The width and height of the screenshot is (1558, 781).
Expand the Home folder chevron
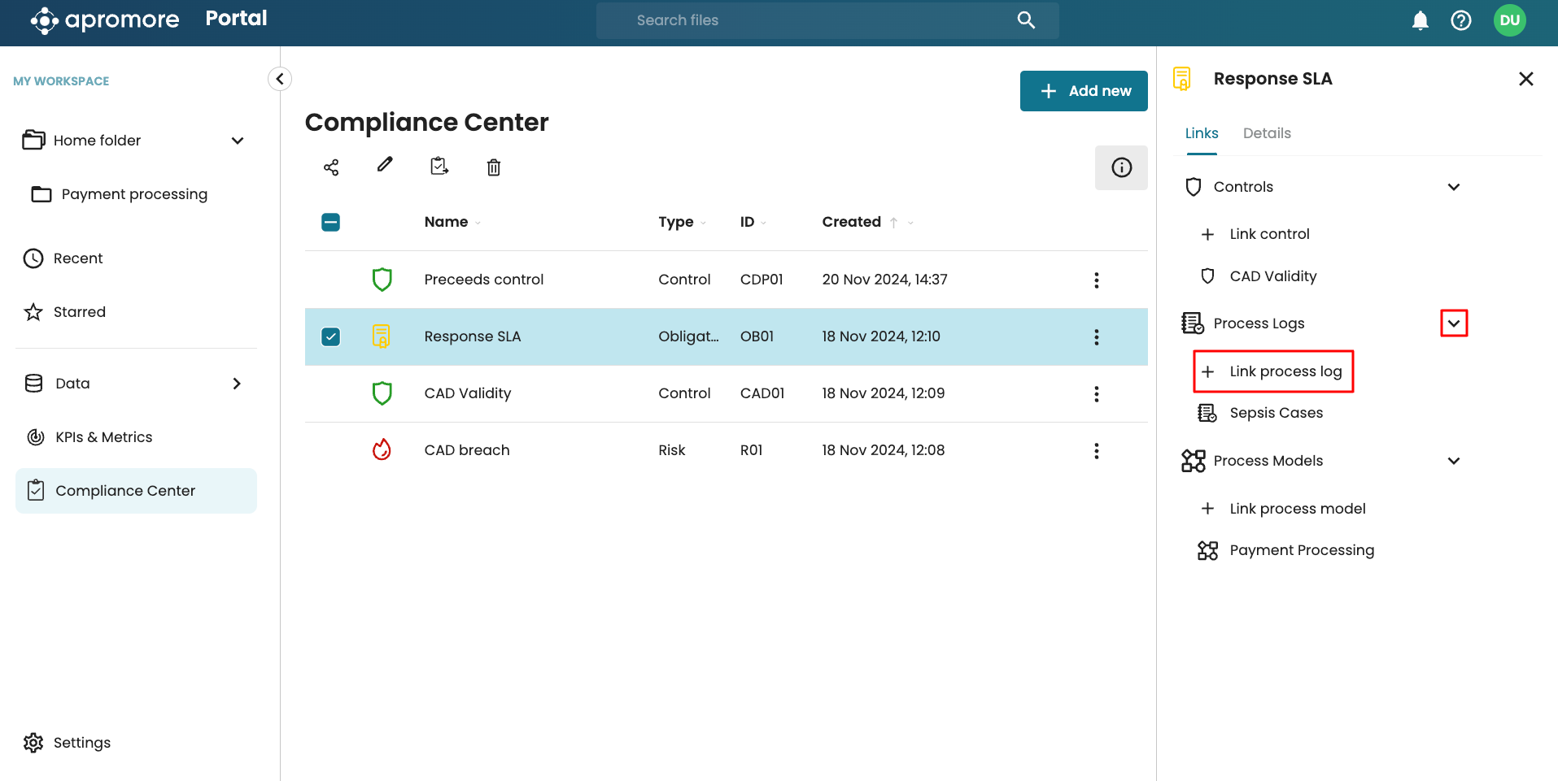(x=238, y=141)
